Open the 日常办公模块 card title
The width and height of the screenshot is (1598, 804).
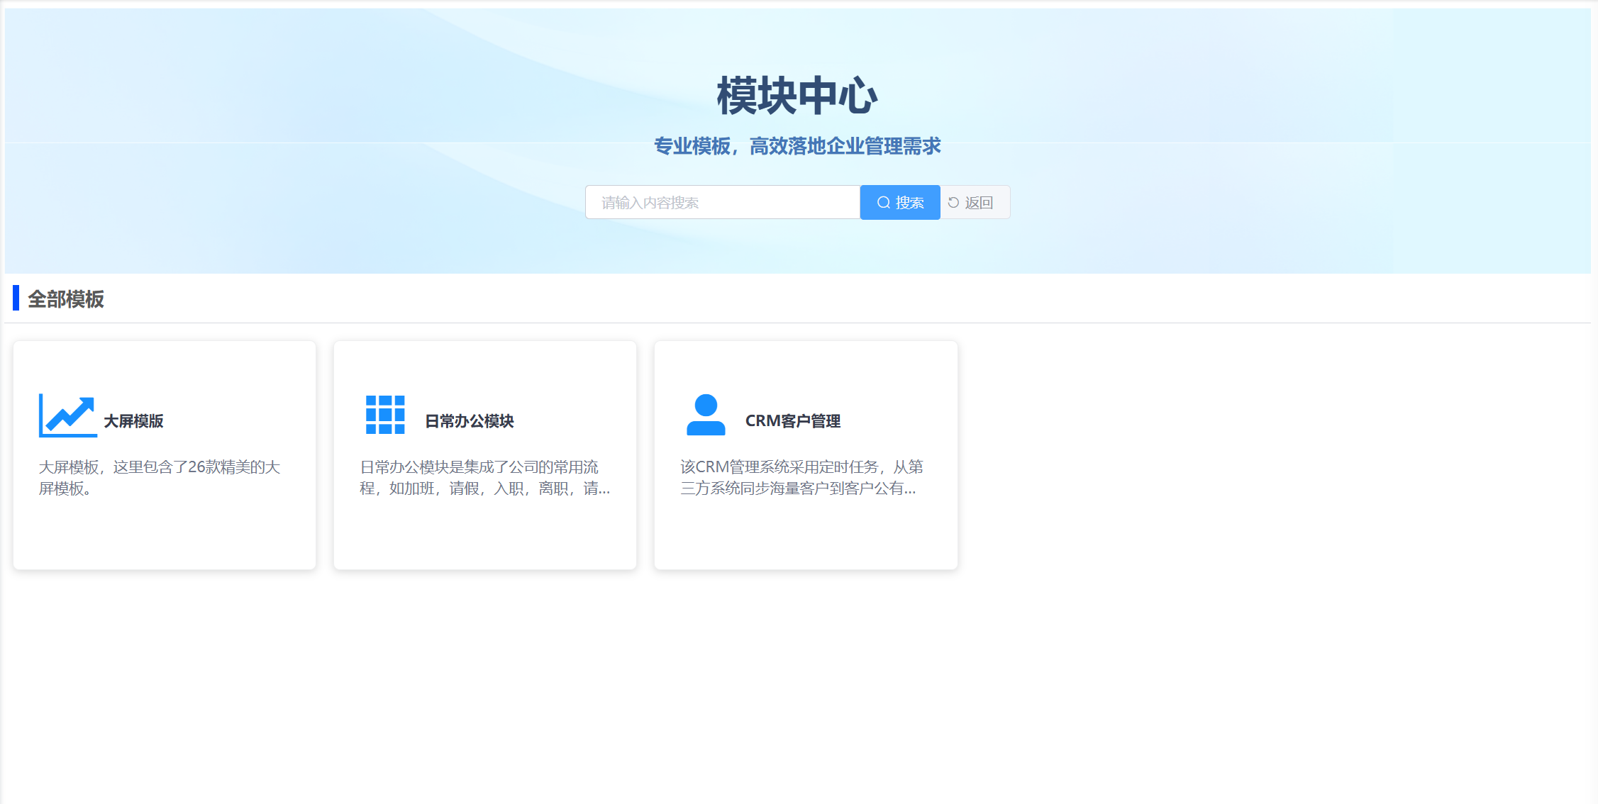coord(469,421)
